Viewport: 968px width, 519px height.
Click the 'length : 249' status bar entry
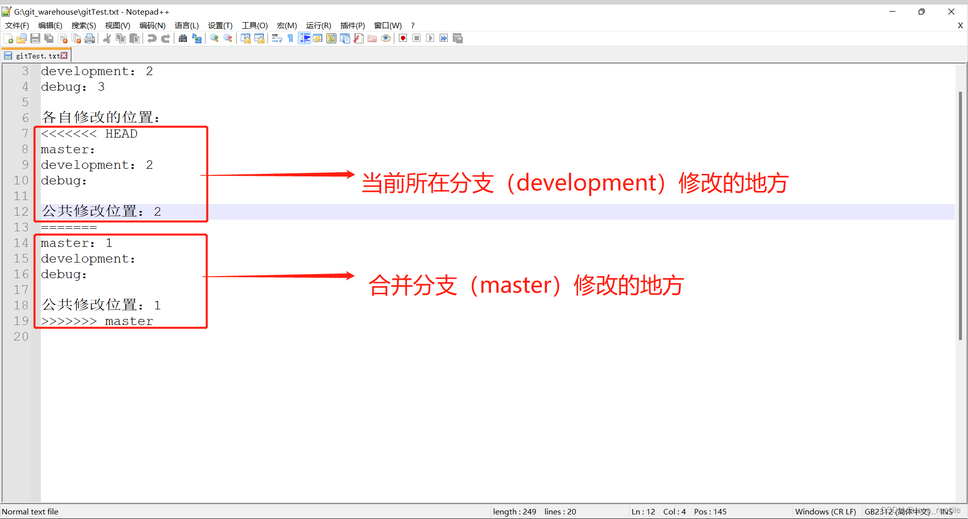coord(514,511)
